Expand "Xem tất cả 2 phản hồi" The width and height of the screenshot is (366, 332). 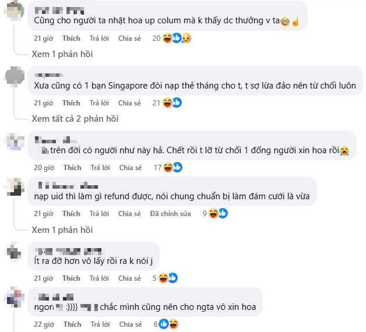pyautogui.click(x=75, y=119)
